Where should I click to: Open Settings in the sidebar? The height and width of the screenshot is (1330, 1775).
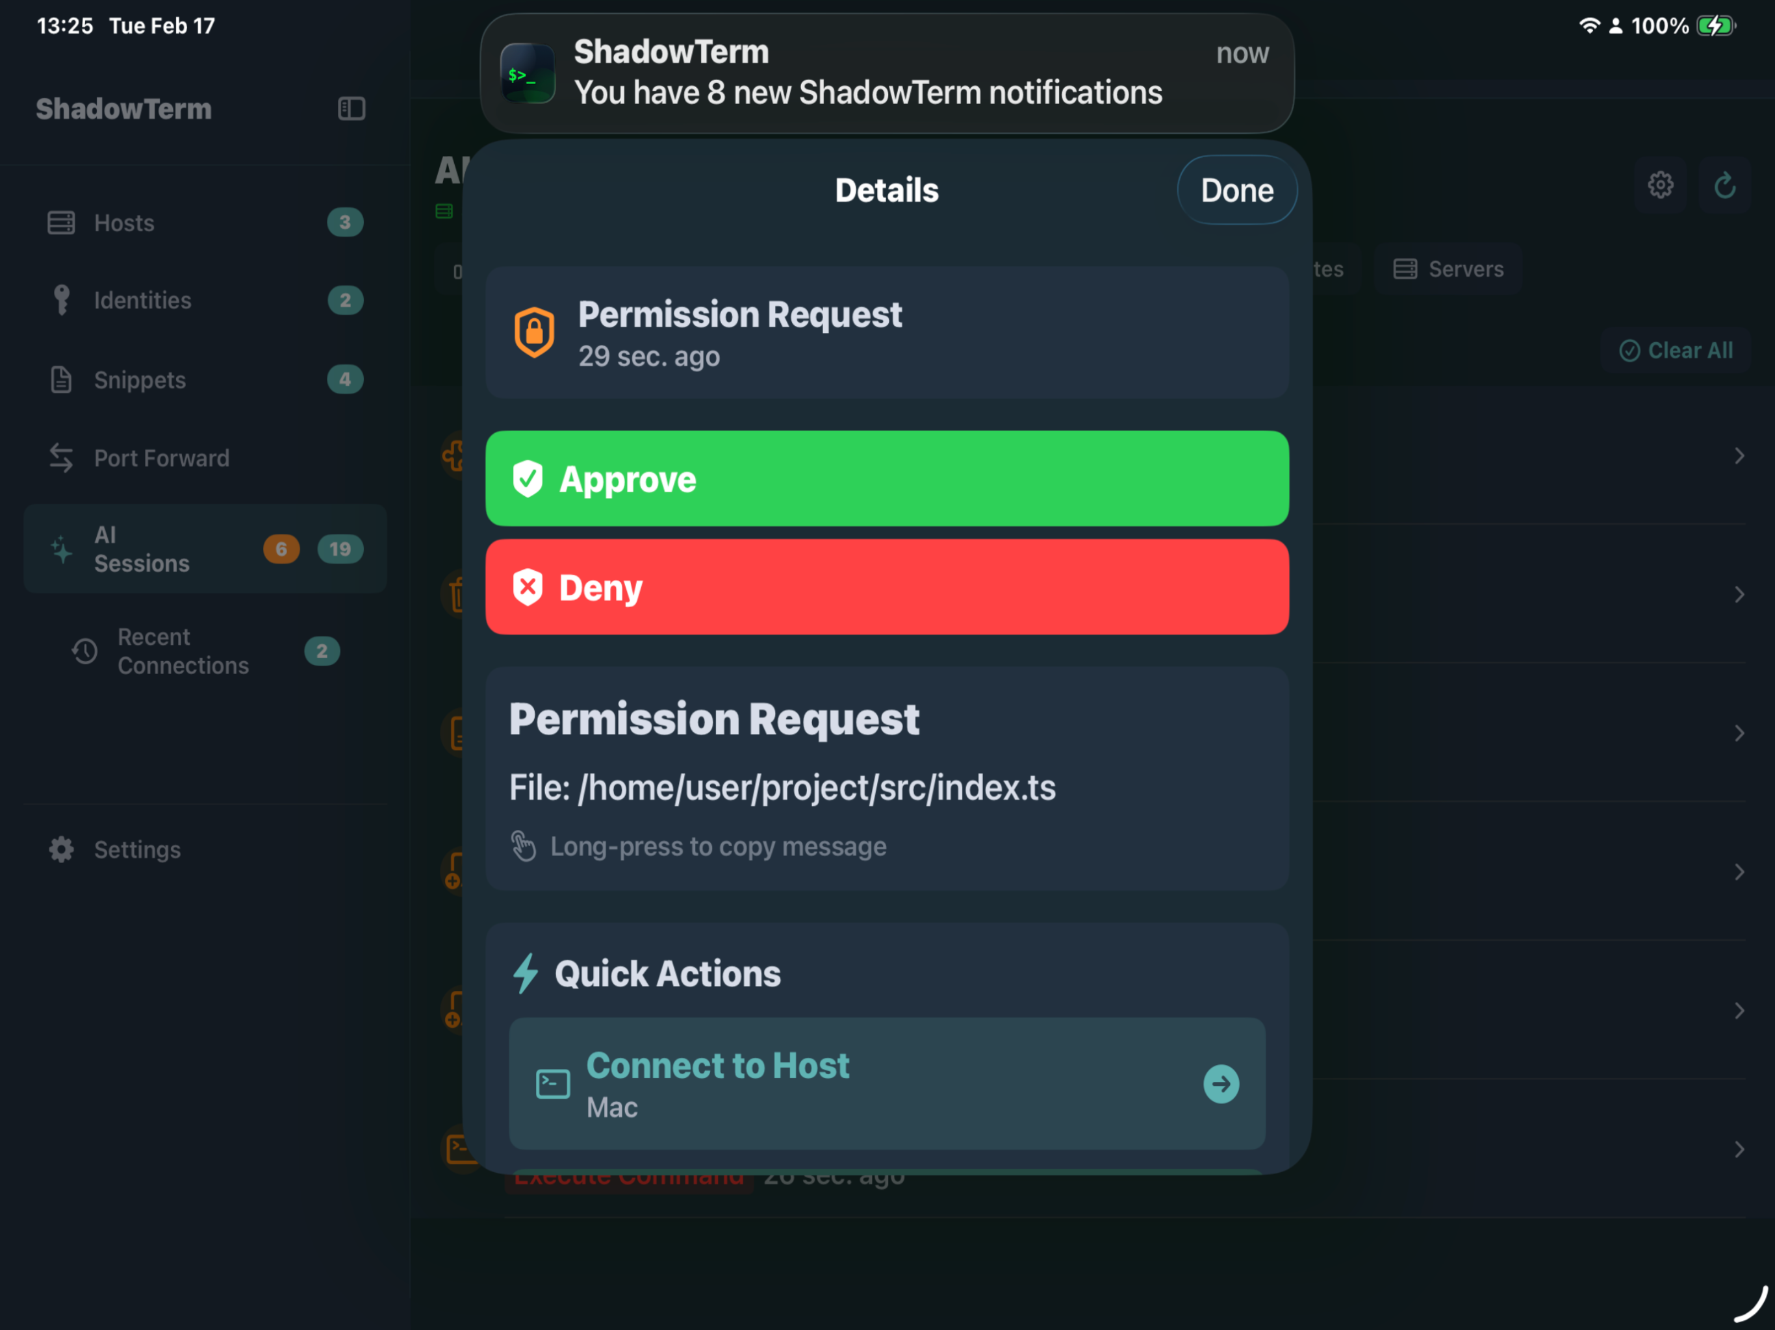[x=205, y=849]
